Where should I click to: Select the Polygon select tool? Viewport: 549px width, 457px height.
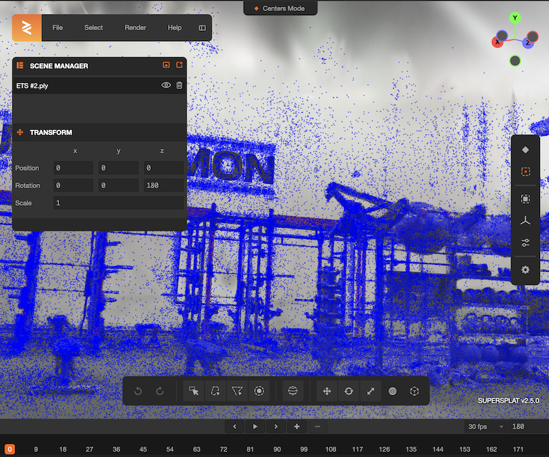coord(237,391)
